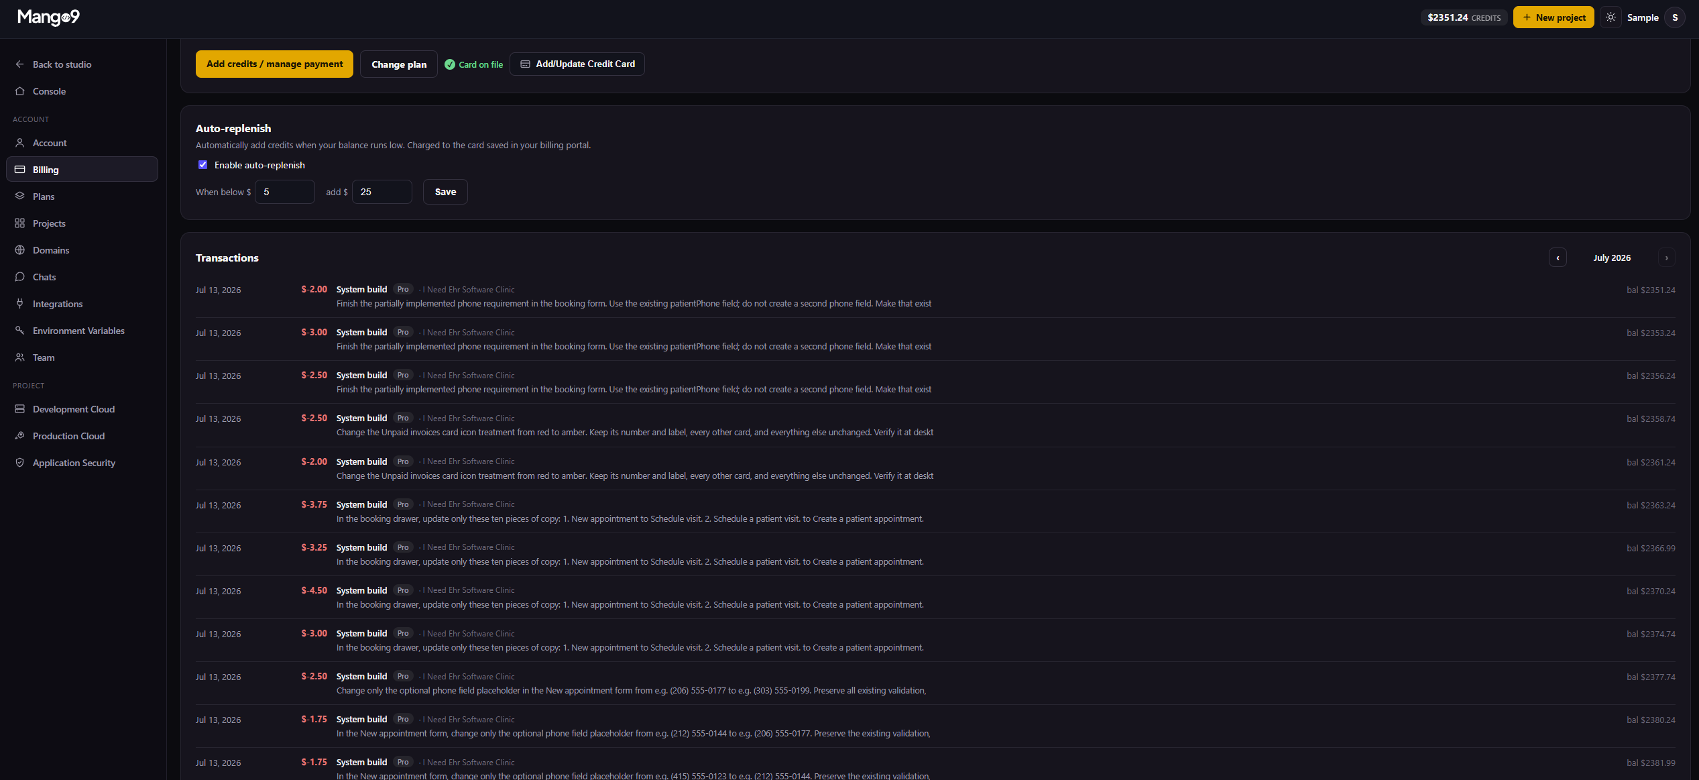Open Projects in sidebar

click(x=82, y=223)
